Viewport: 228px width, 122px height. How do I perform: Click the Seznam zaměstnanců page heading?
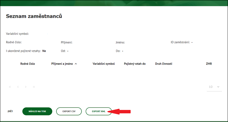34,16
